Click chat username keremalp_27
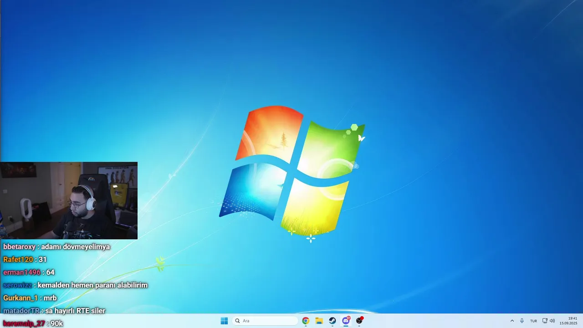The image size is (583, 328). (24, 323)
